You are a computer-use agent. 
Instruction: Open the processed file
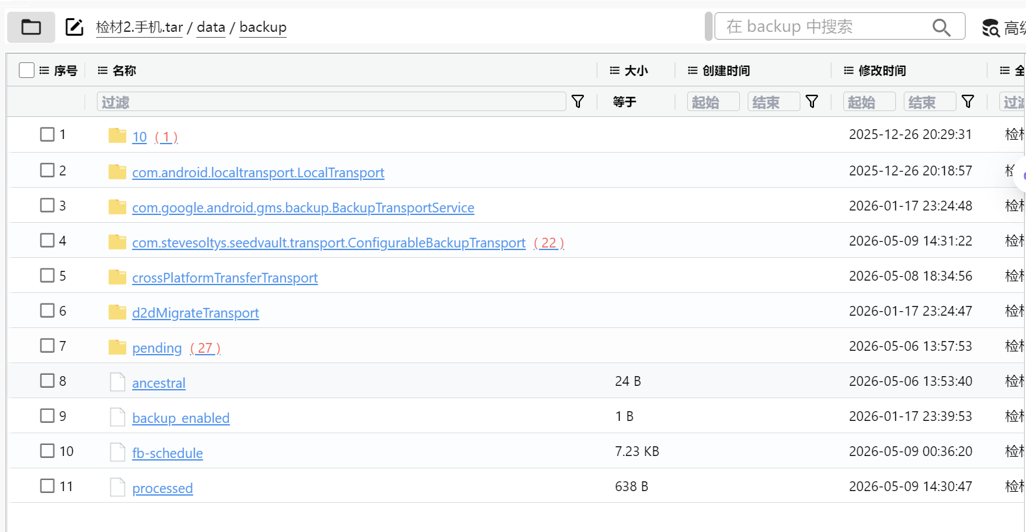(x=163, y=488)
